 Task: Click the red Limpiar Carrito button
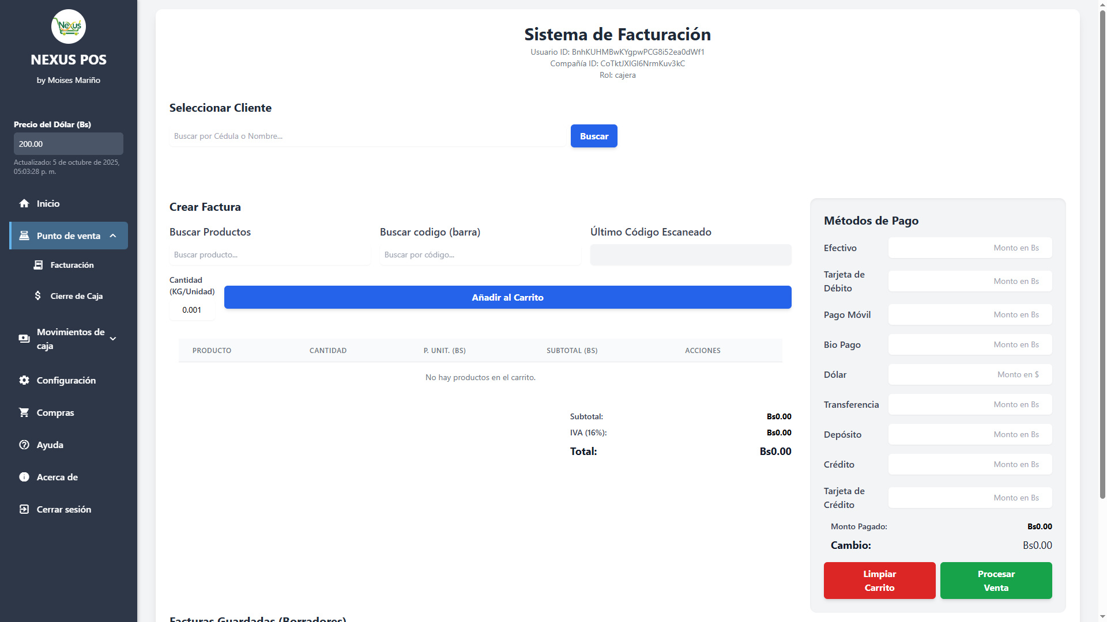click(879, 581)
